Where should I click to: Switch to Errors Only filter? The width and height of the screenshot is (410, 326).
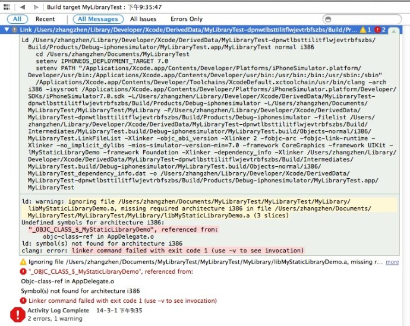(x=187, y=19)
